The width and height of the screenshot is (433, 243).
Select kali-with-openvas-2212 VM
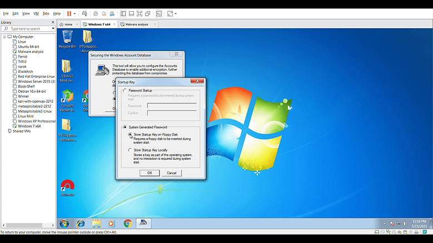(x=36, y=101)
